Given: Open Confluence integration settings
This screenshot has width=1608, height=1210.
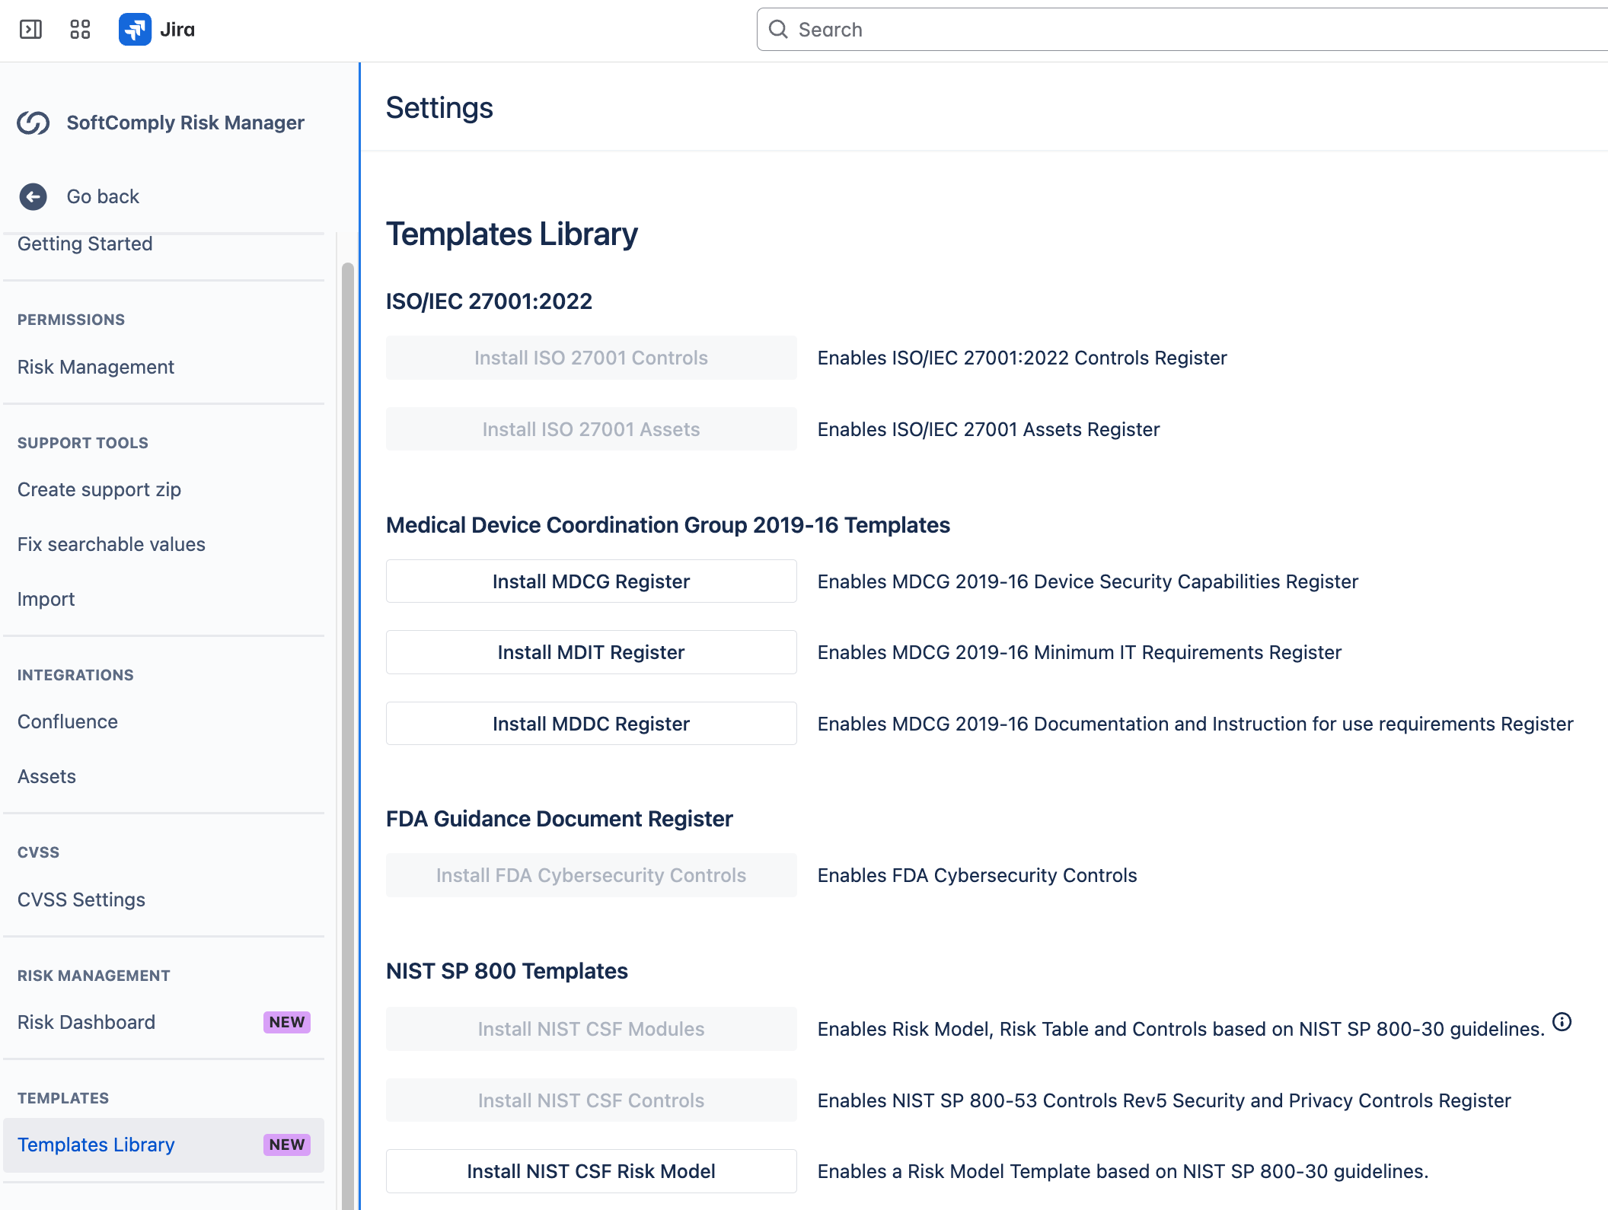Looking at the screenshot, I should coord(68,721).
